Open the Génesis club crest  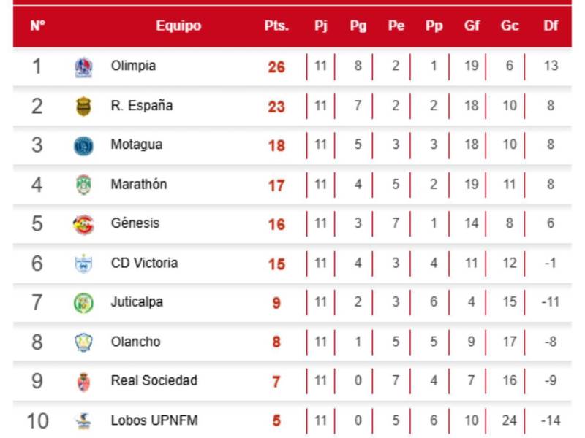point(83,224)
